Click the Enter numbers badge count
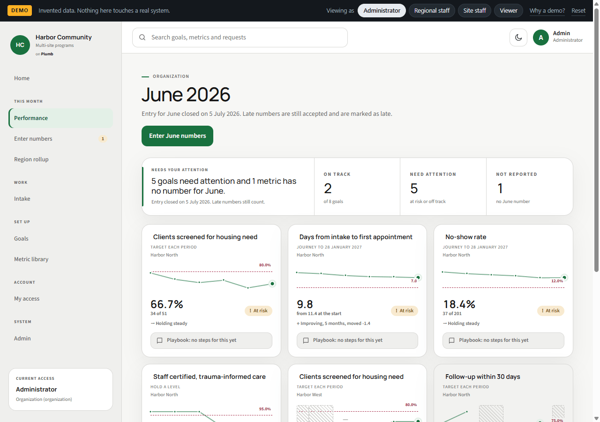 103,139
